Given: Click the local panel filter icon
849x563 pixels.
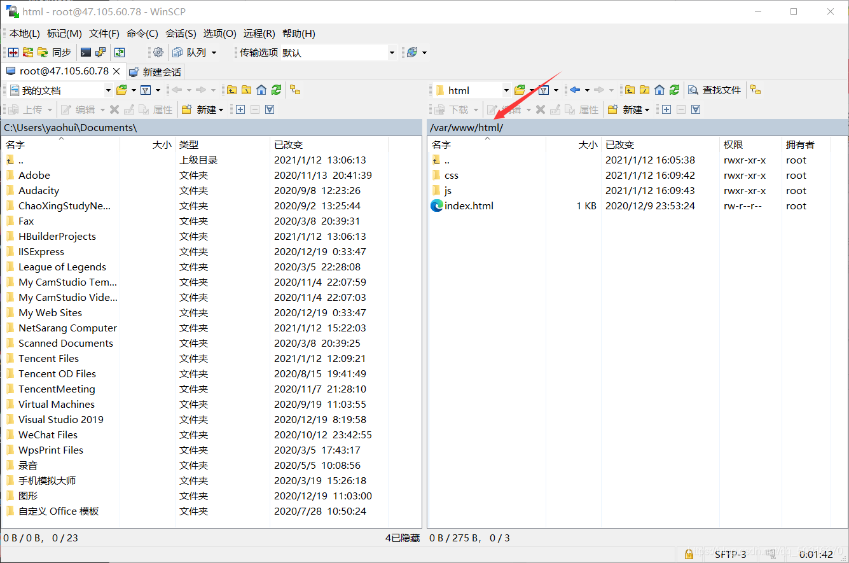Looking at the screenshot, I should [x=146, y=90].
